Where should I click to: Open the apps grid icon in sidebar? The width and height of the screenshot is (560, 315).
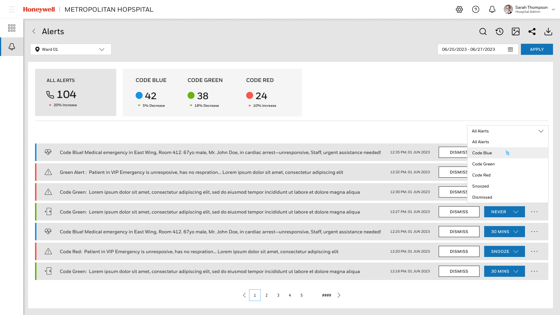click(12, 28)
